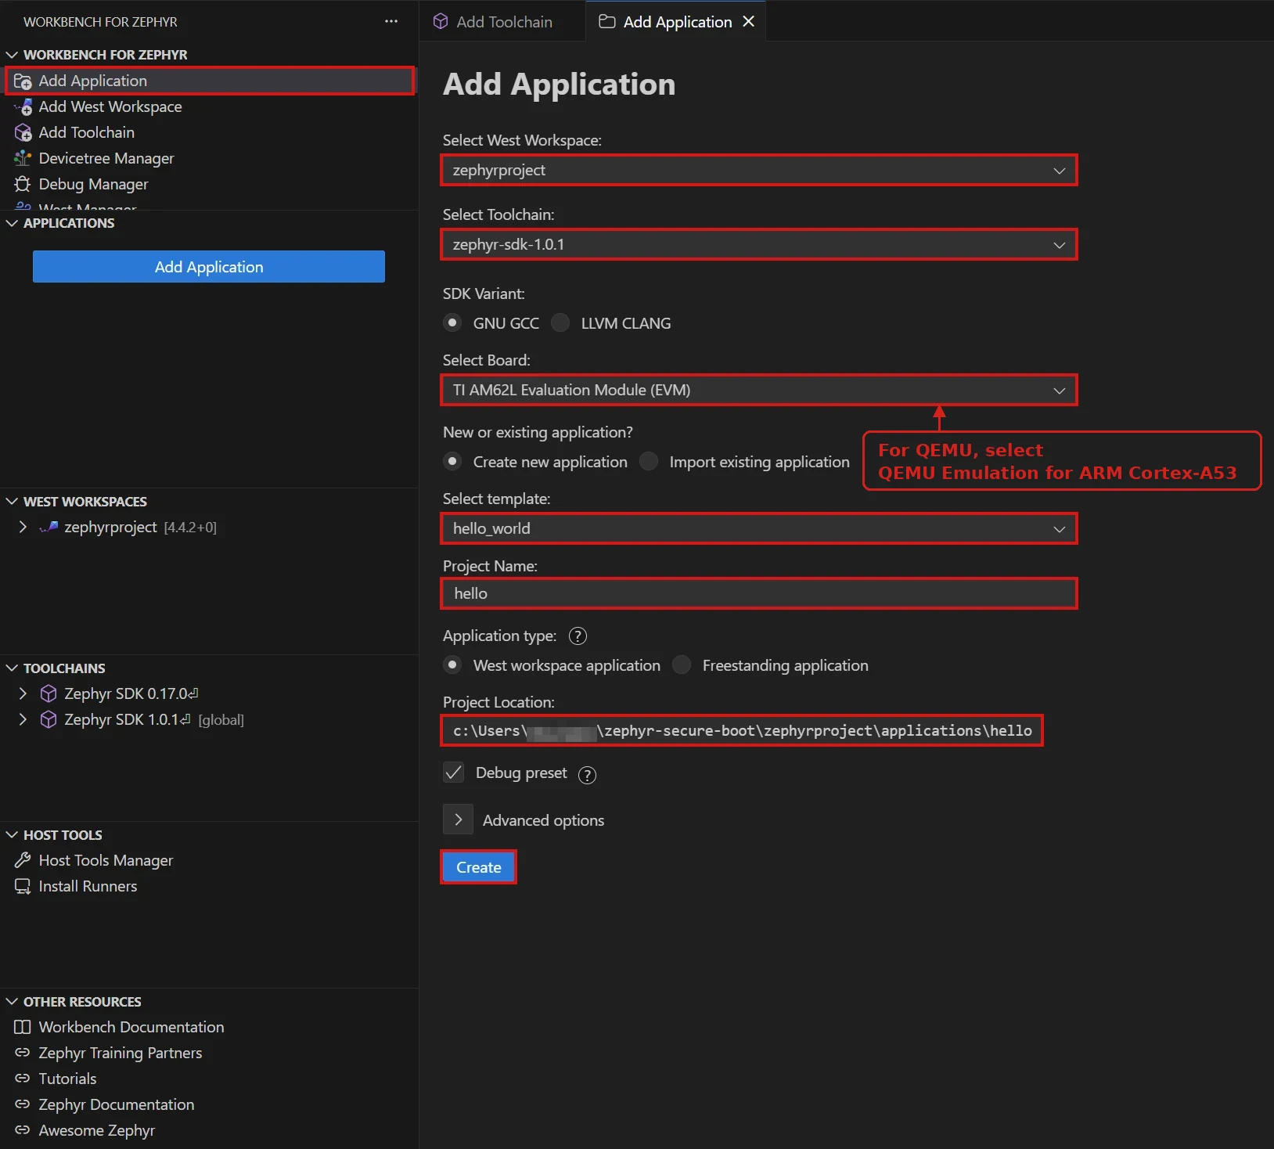Switch to the Add Toolchain tab
1274x1149 pixels.
[x=502, y=22]
